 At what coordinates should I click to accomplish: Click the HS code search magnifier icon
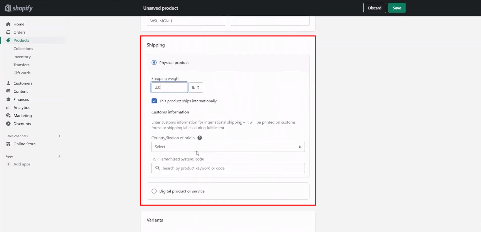[158, 168]
